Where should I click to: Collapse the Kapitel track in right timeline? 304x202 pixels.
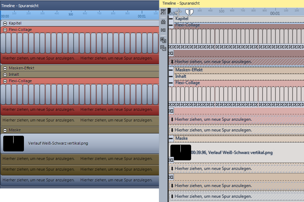click(171, 18)
